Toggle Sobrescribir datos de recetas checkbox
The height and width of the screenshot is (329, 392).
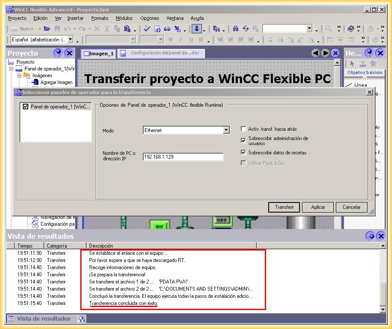coord(243,153)
